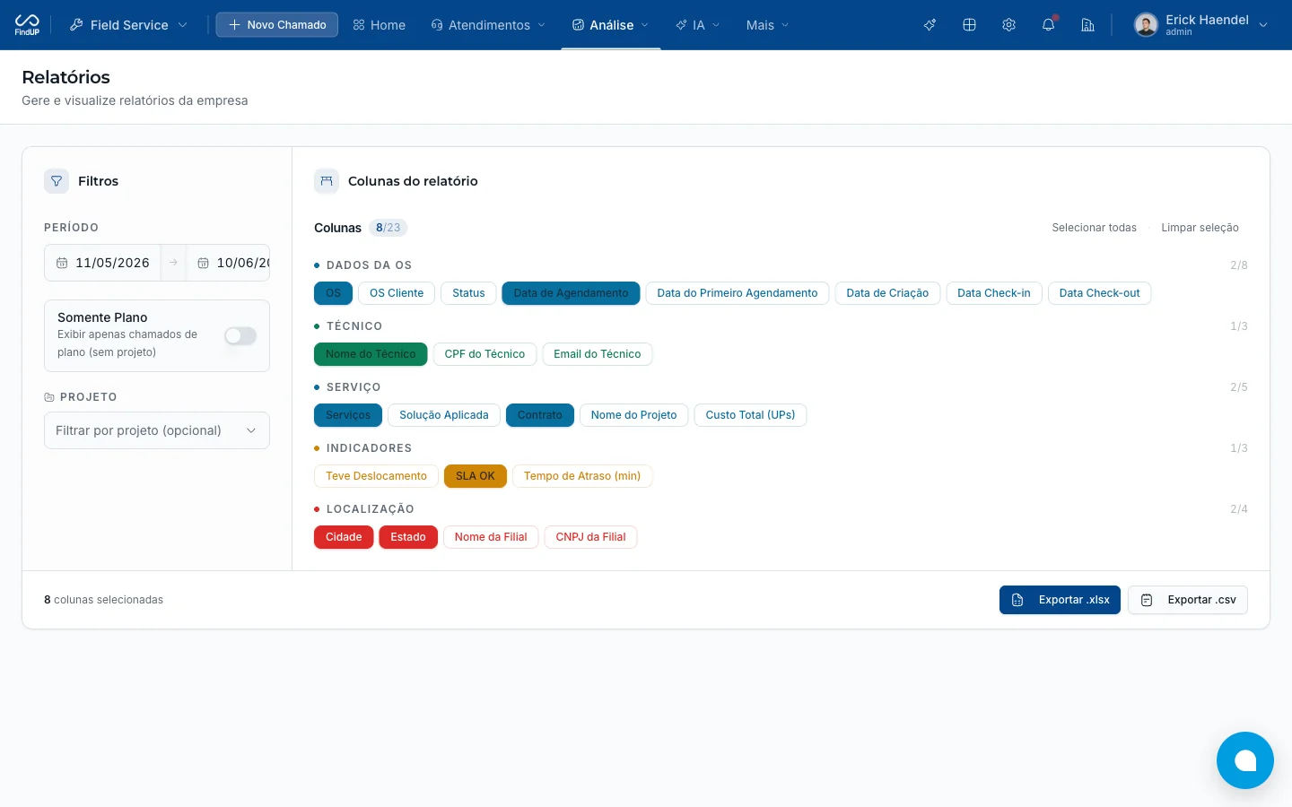Click Selecionar todas link
Image resolution: width=1292 pixels, height=807 pixels.
pos(1094,228)
